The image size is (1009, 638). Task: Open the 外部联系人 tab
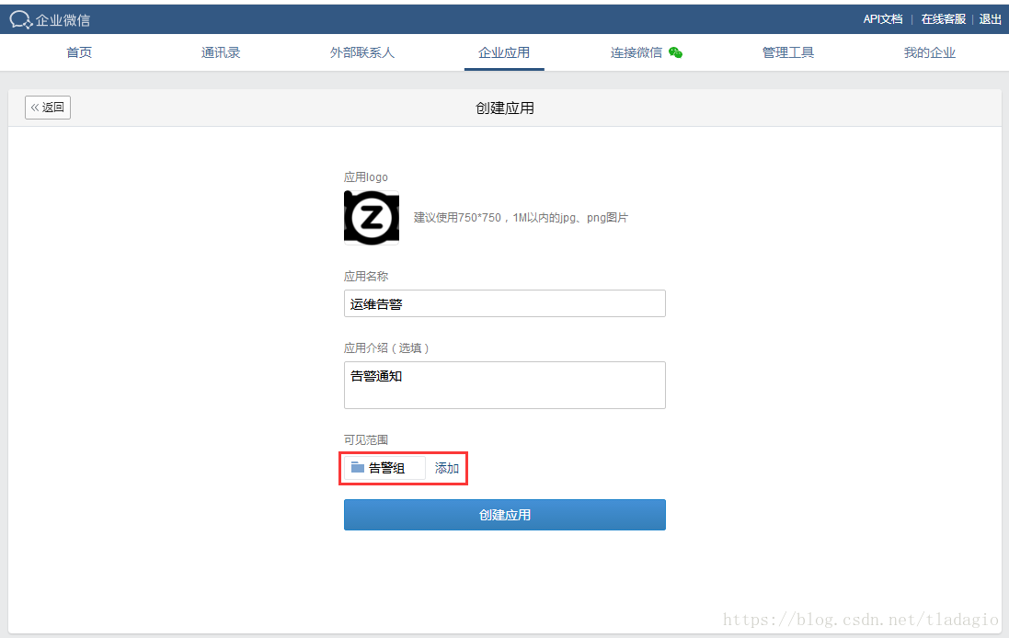point(362,52)
